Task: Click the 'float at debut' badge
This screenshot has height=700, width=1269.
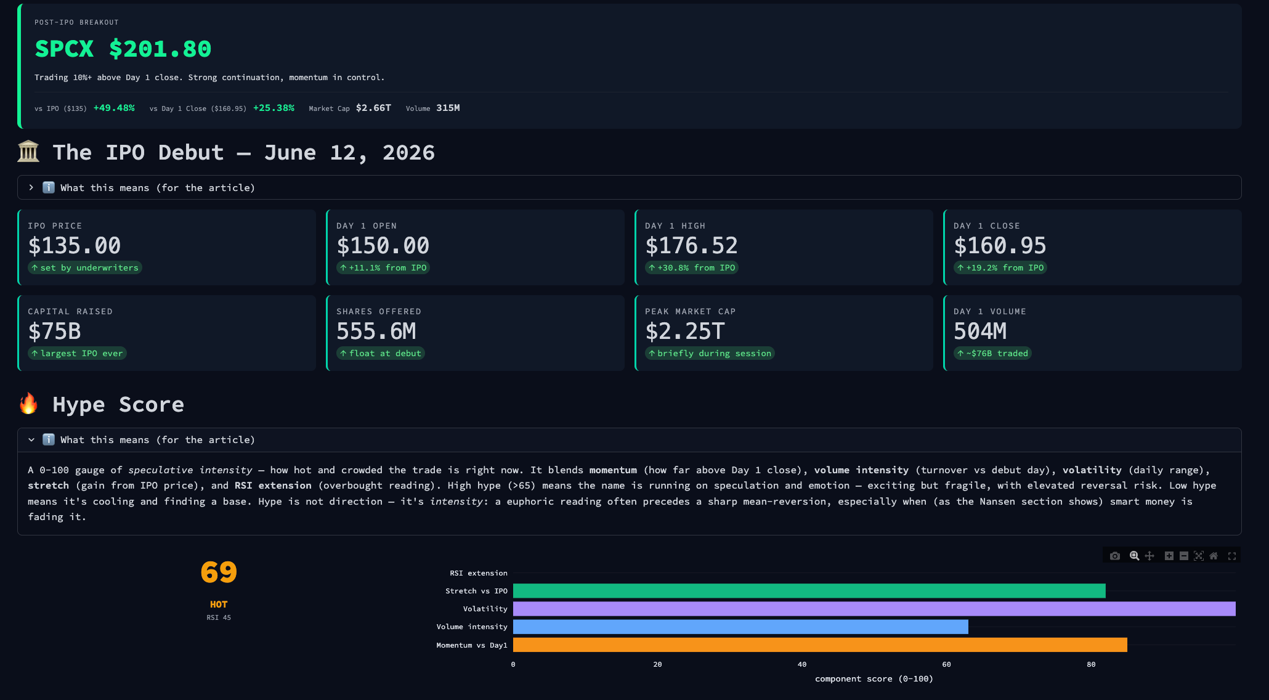Action: tap(381, 353)
